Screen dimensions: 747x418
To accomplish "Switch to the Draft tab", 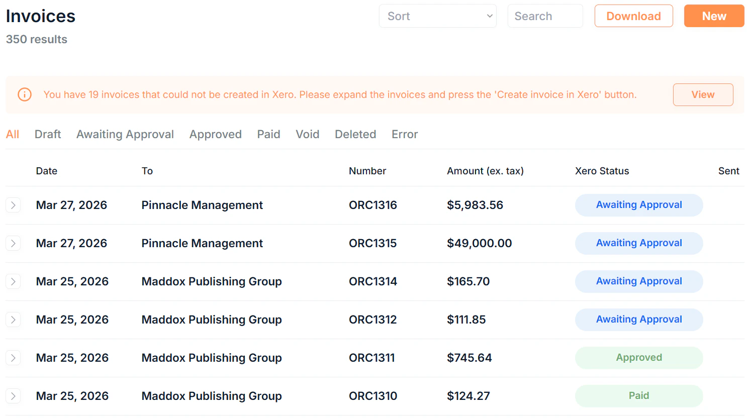I will [x=47, y=134].
